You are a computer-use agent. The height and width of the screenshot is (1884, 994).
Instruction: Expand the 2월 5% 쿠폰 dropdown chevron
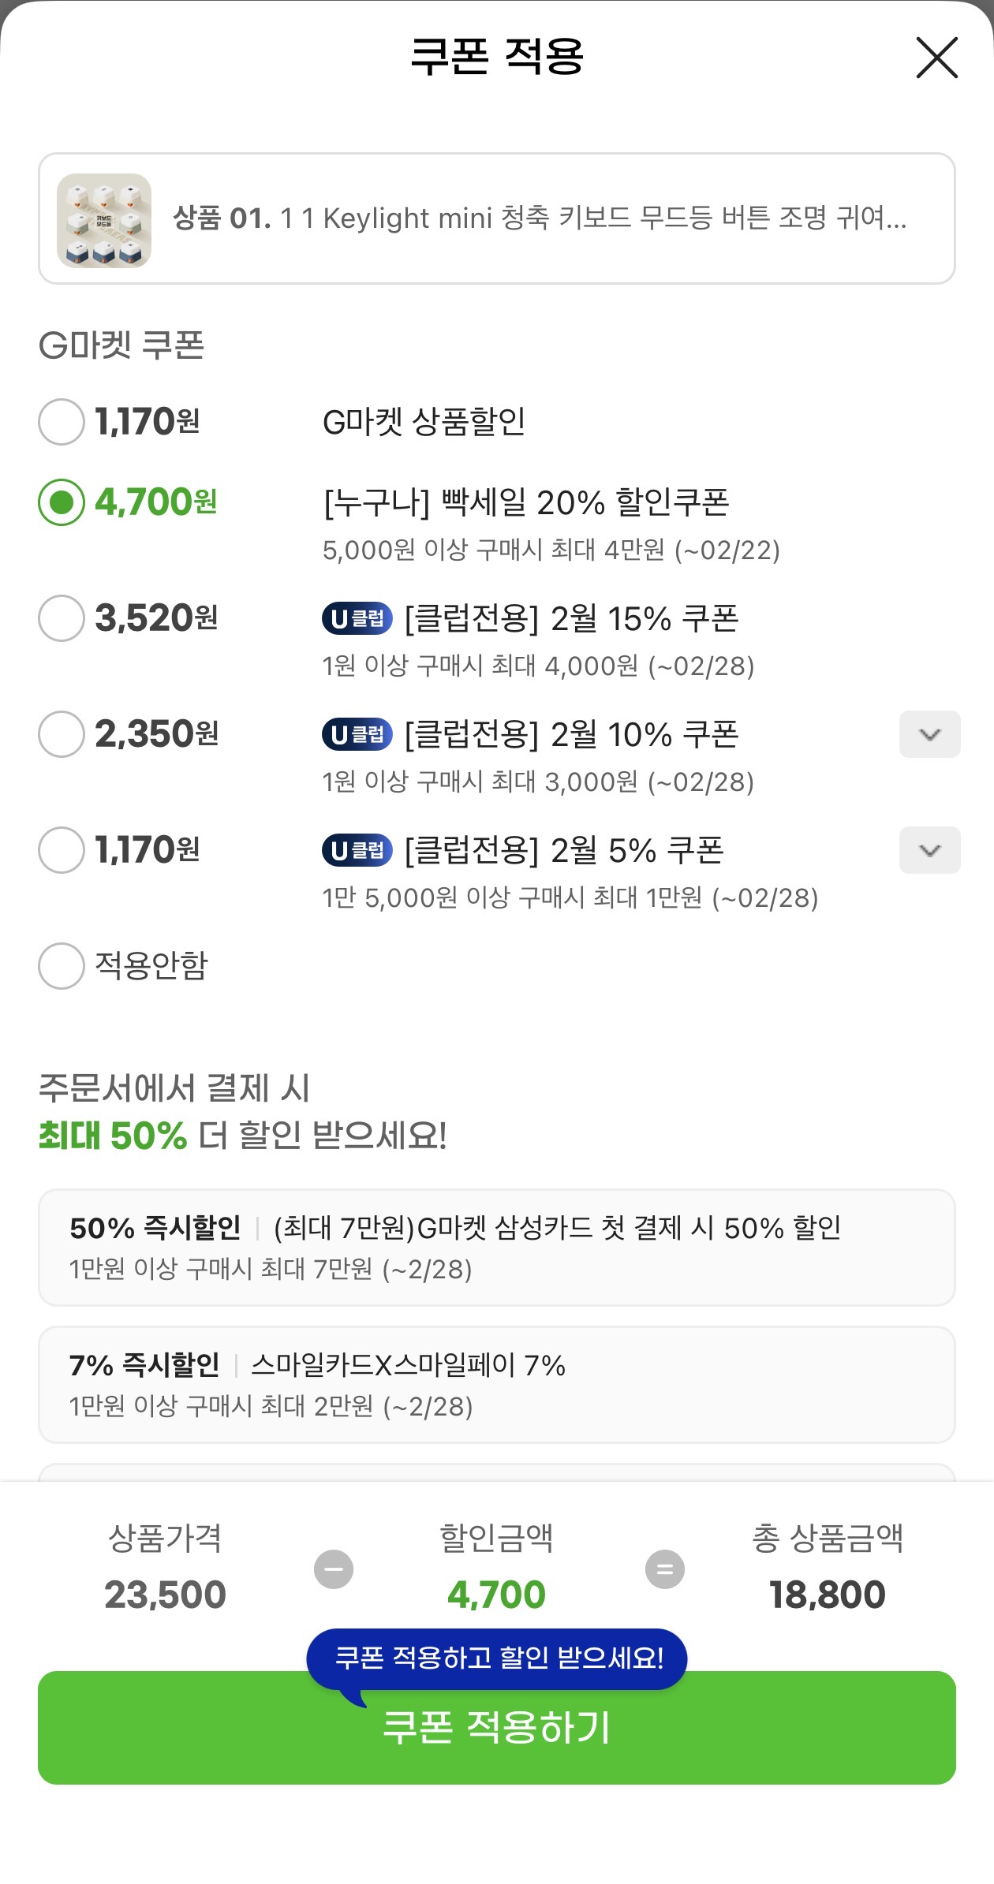pos(929,850)
